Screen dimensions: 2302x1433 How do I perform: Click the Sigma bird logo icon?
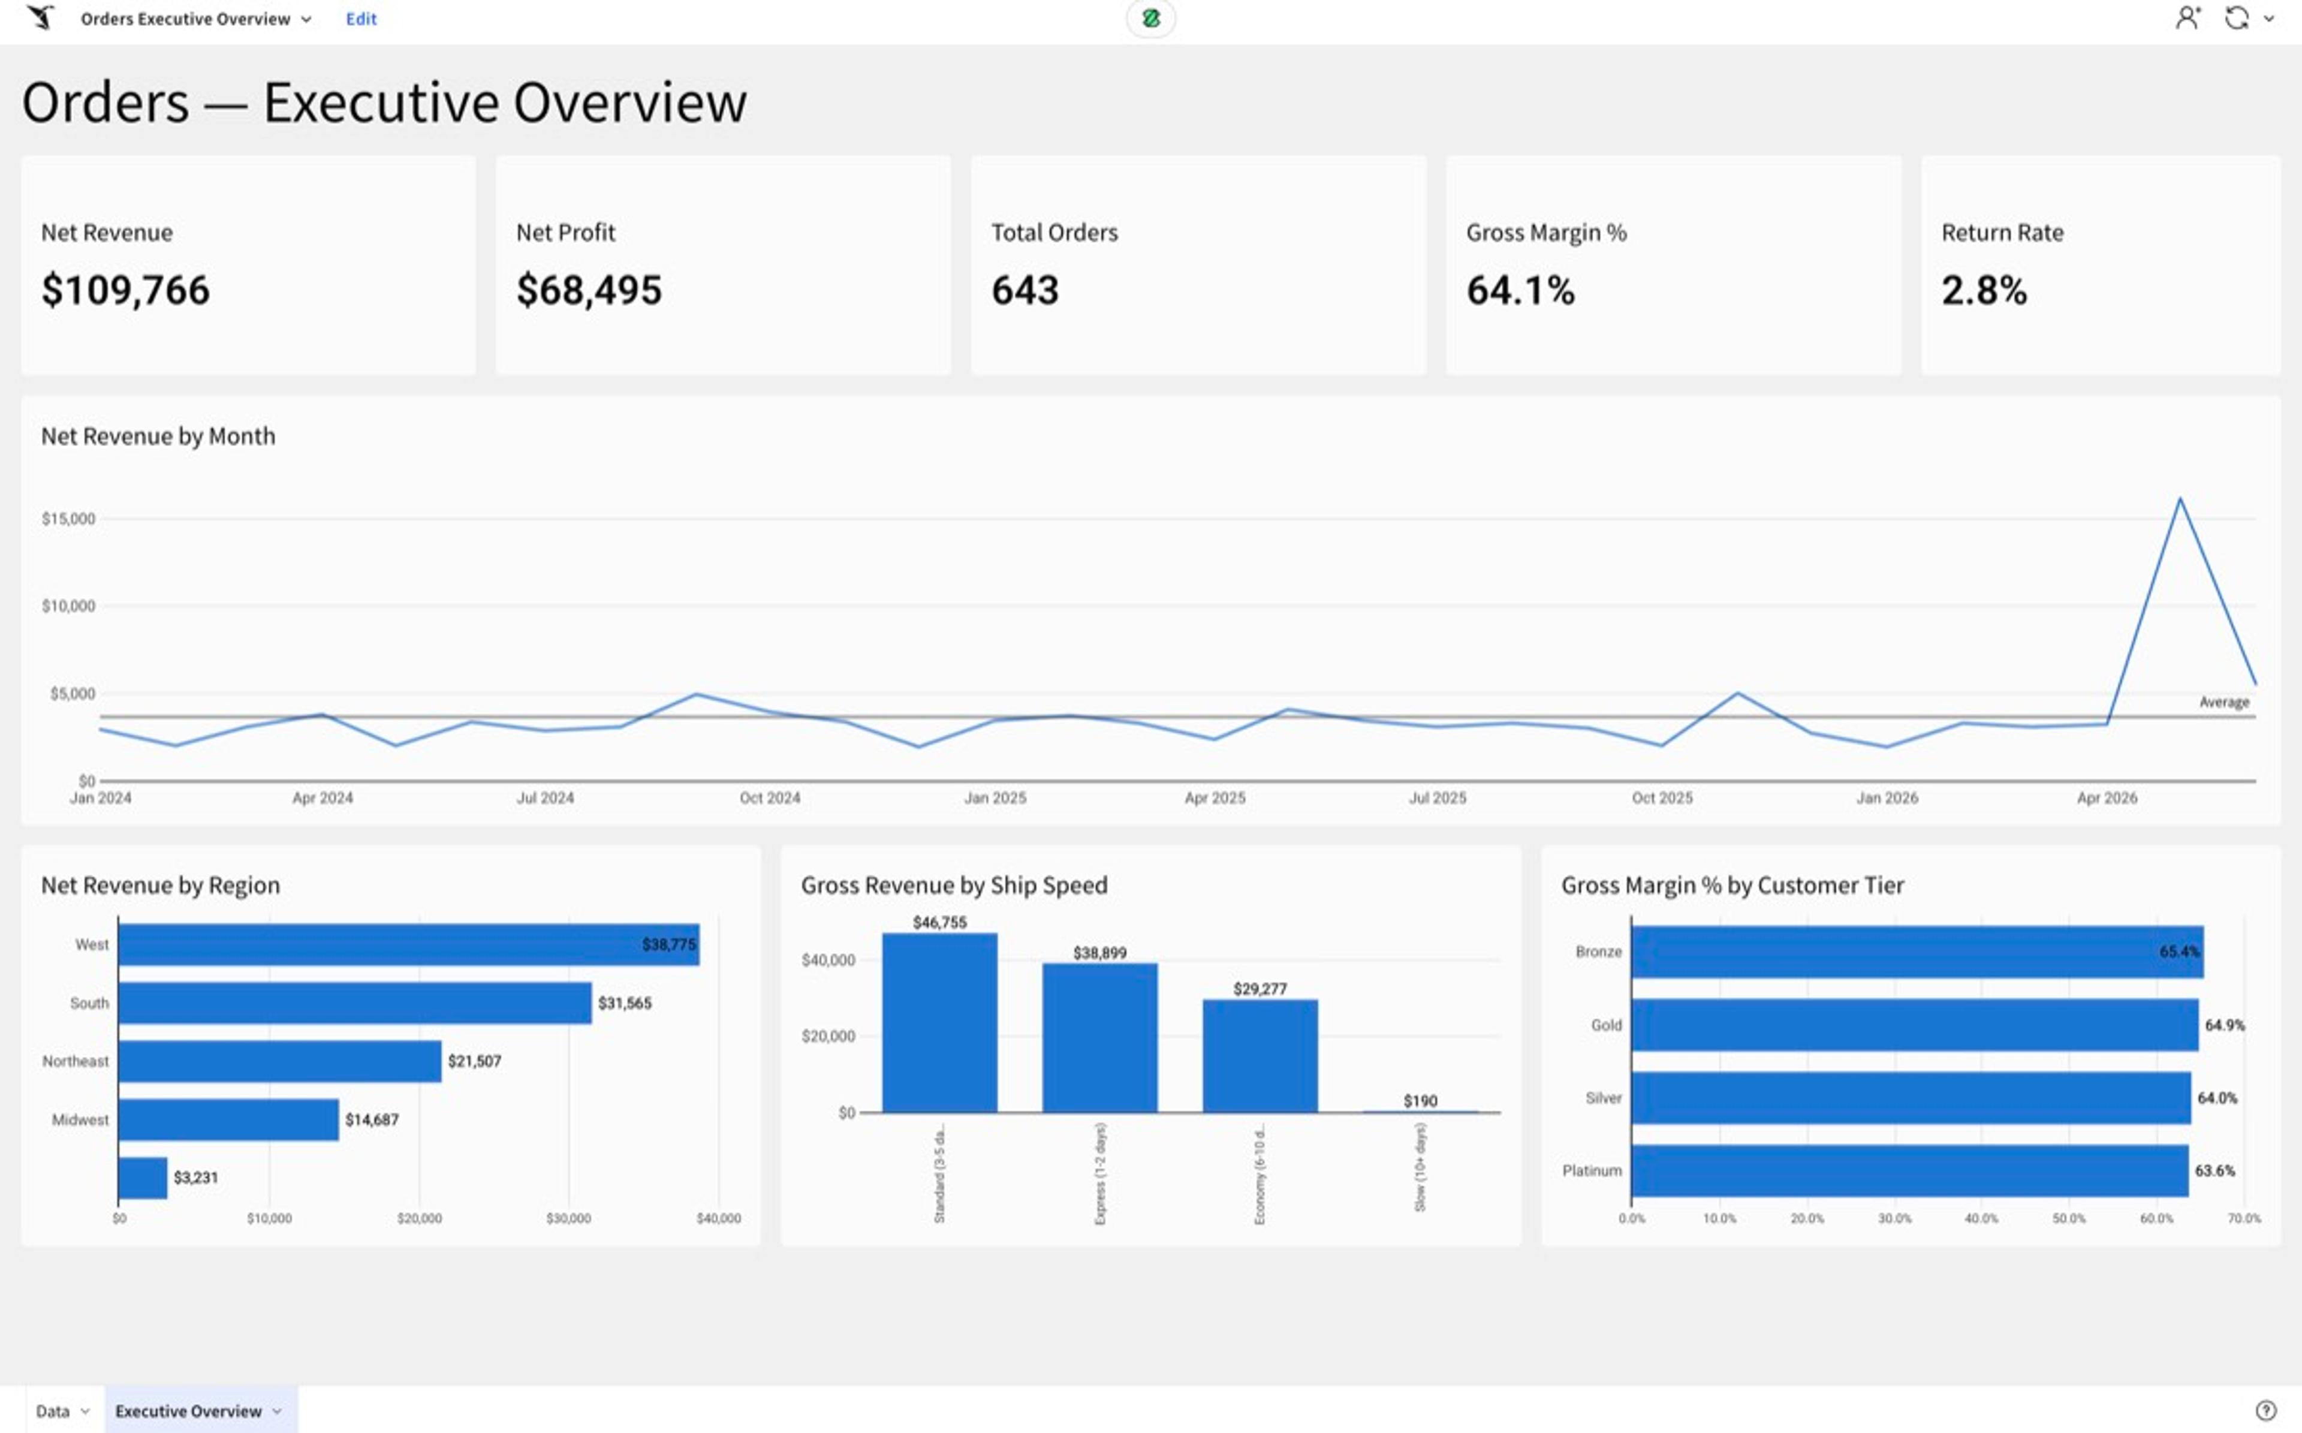[40, 18]
